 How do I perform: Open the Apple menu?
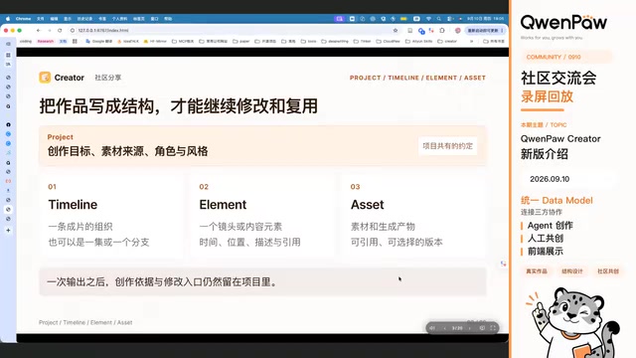(x=8, y=19)
